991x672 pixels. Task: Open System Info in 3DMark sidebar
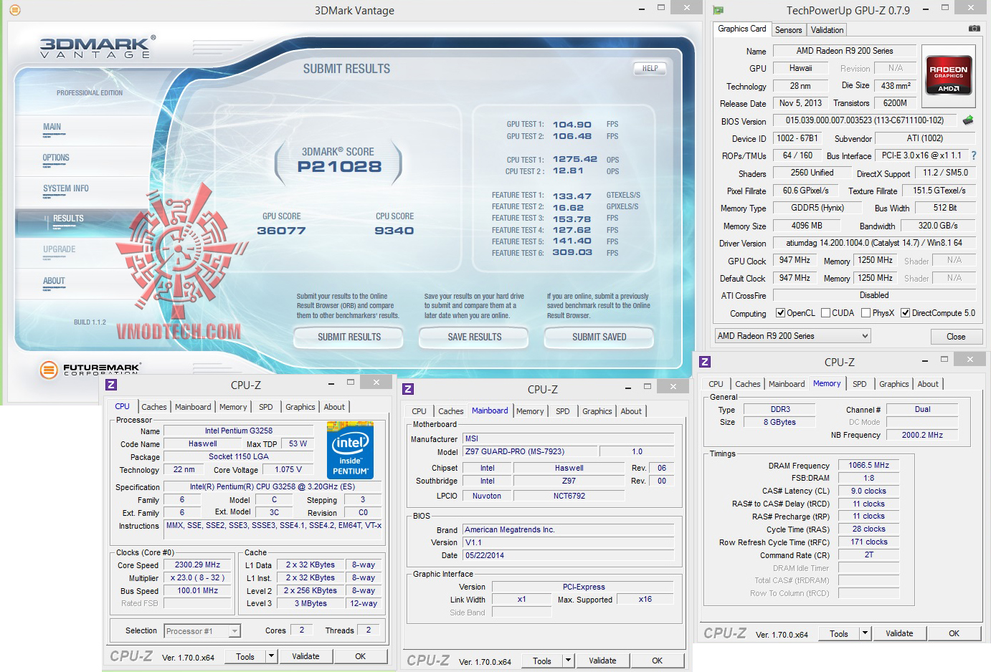65,188
